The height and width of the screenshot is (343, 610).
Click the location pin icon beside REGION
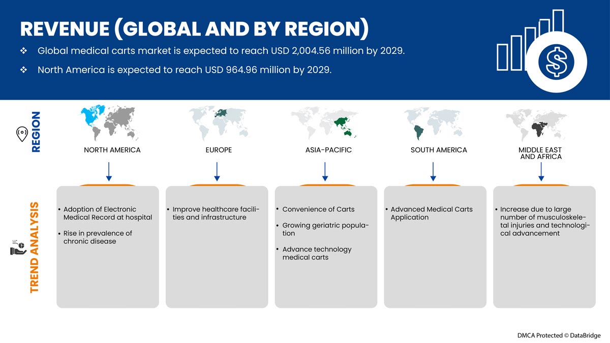click(x=22, y=134)
